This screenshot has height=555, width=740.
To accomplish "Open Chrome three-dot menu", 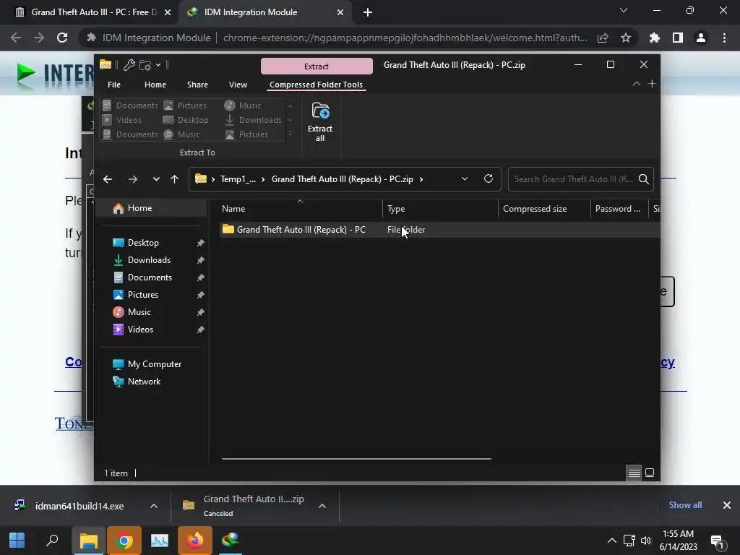I will point(724,38).
